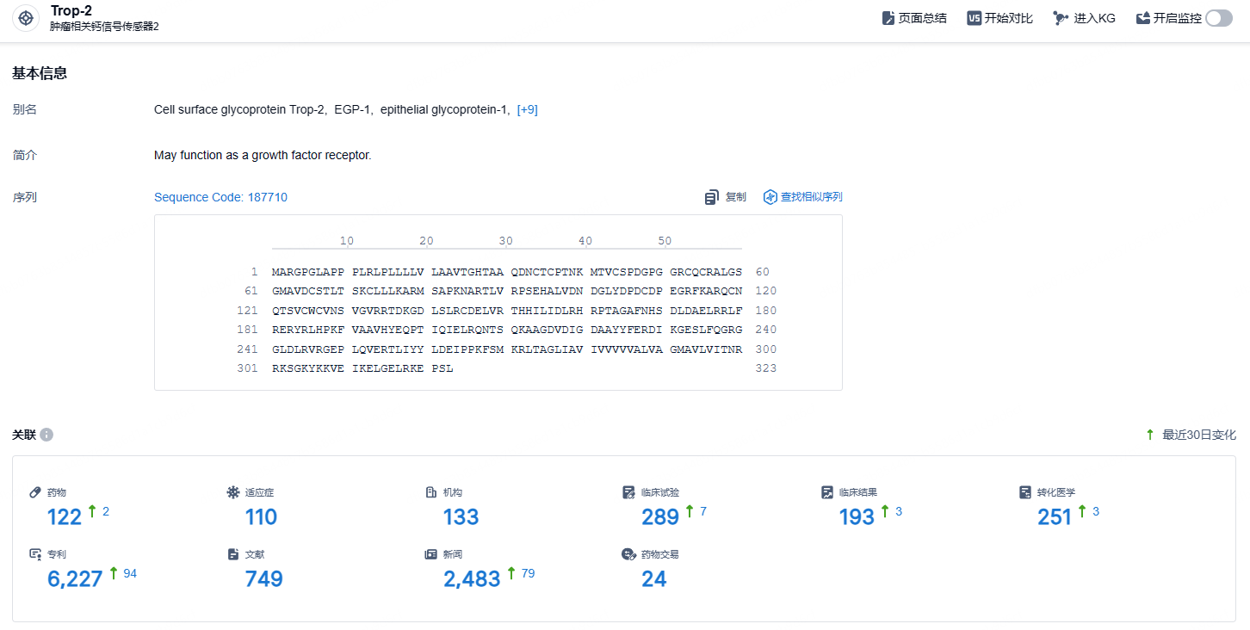The width and height of the screenshot is (1250, 630).
Task: Click the description May function as a growth factor receptor
Action: [x=263, y=155]
